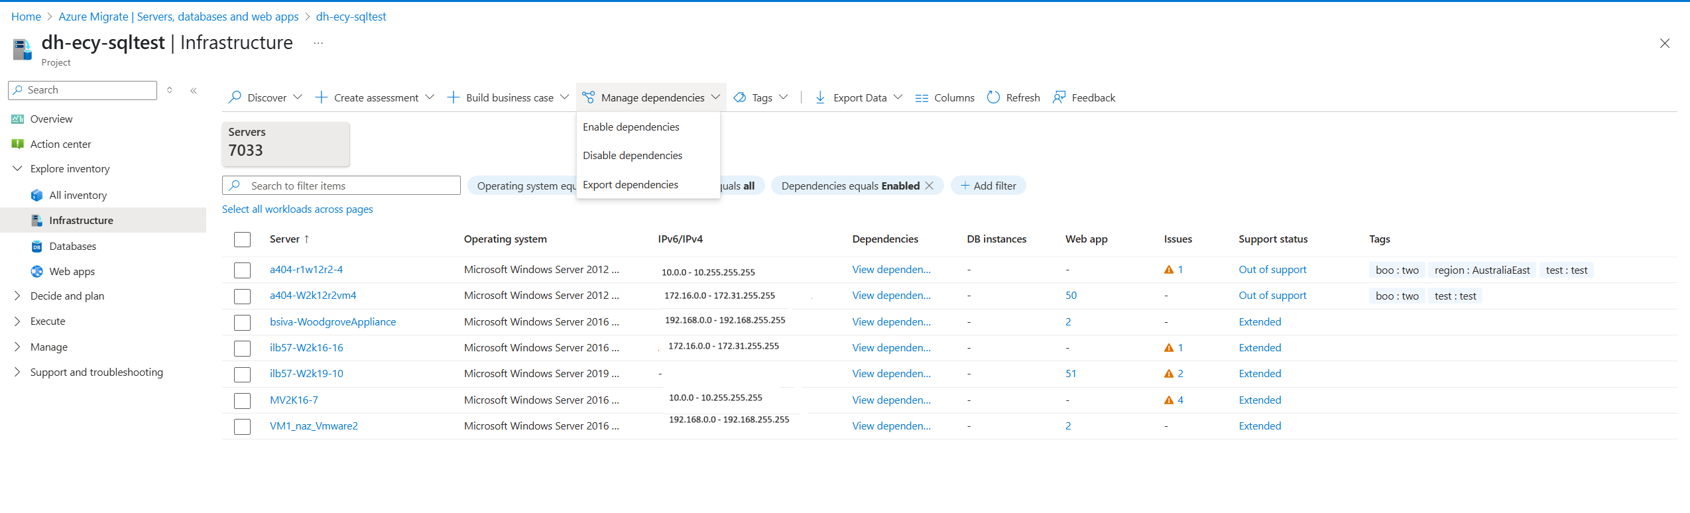Expand Support and troubleshooting section
This screenshot has width=1690, height=513.
[x=18, y=372]
